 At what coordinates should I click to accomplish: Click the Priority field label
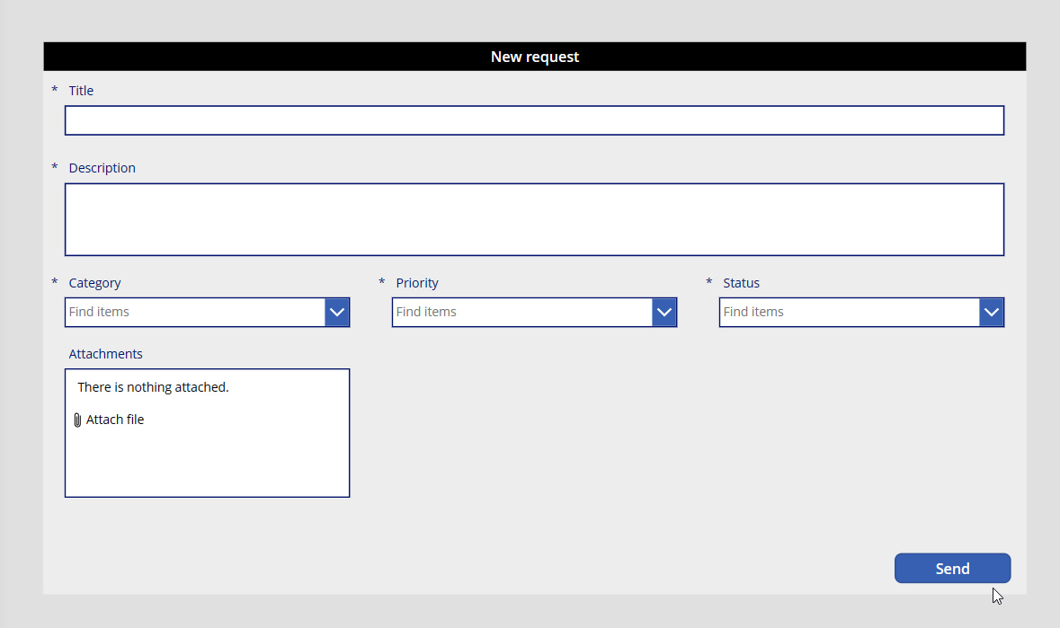(417, 283)
